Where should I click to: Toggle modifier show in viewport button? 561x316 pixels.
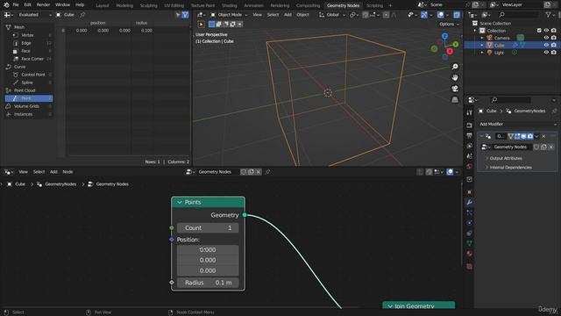524,136
